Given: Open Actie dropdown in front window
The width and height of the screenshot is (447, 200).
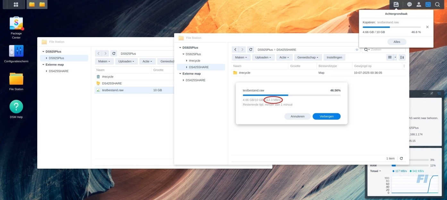Looking at the screenshot, I should 284,57.
